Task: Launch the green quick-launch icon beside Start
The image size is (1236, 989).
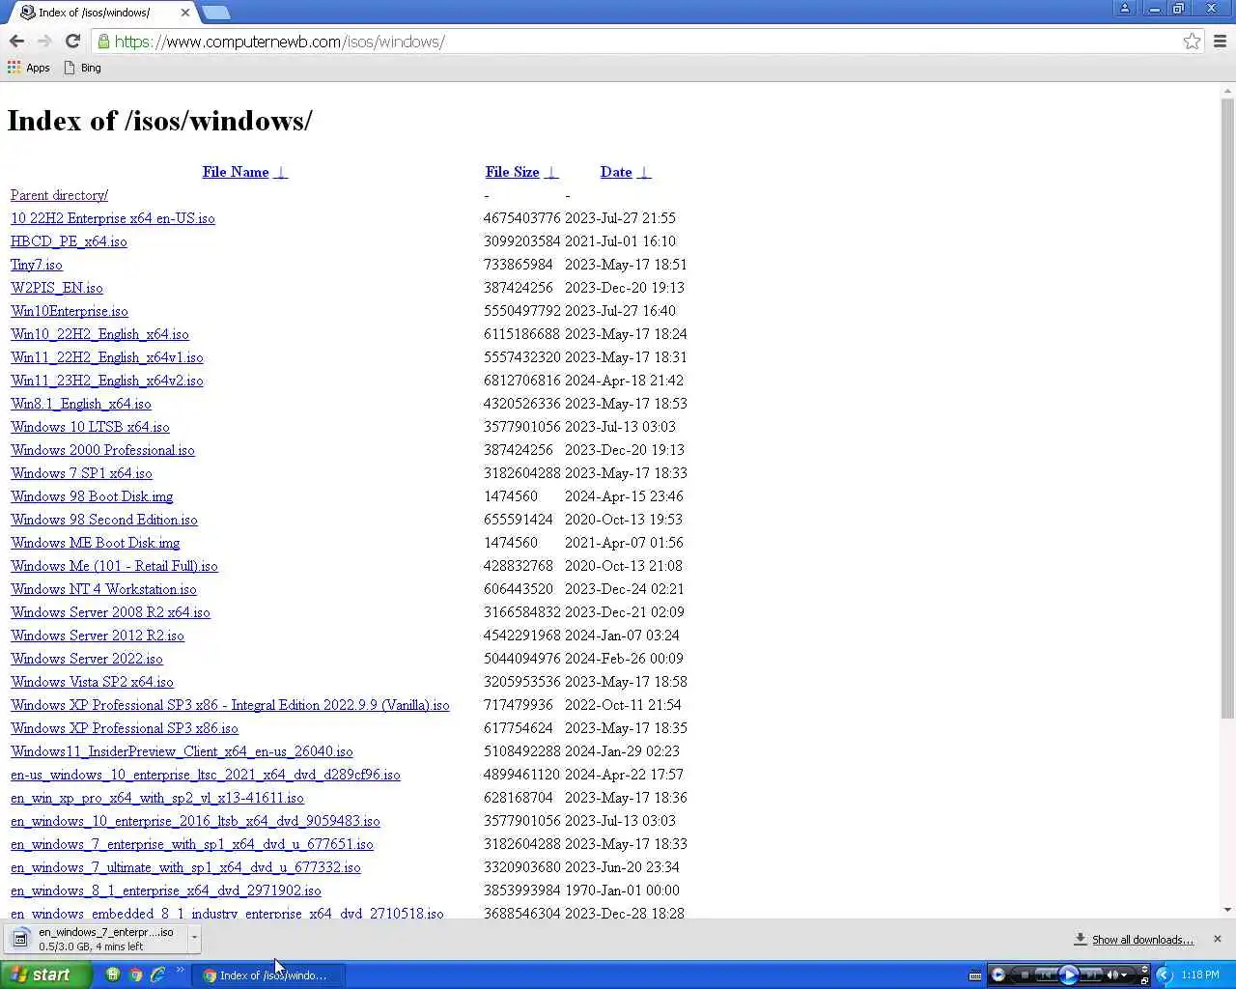Action: tap(112, 975)
